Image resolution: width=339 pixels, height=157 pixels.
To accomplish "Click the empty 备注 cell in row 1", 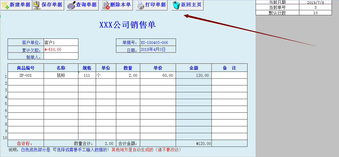I will (230, 75).
